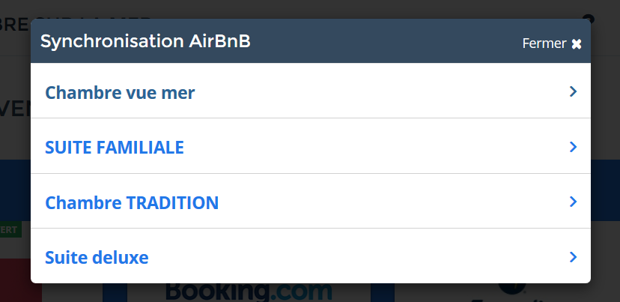This screenshot has height=302, width=620.
Task: Open the Chambre vue mer link
Action: [x=120, y=93]
